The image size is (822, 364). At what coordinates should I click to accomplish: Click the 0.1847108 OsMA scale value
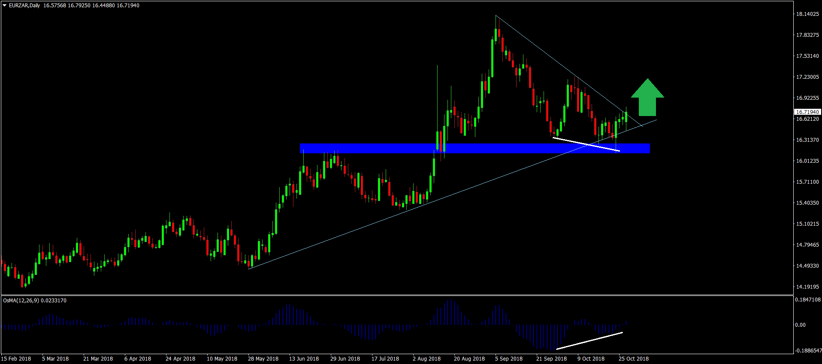click(x=808, y=300)
